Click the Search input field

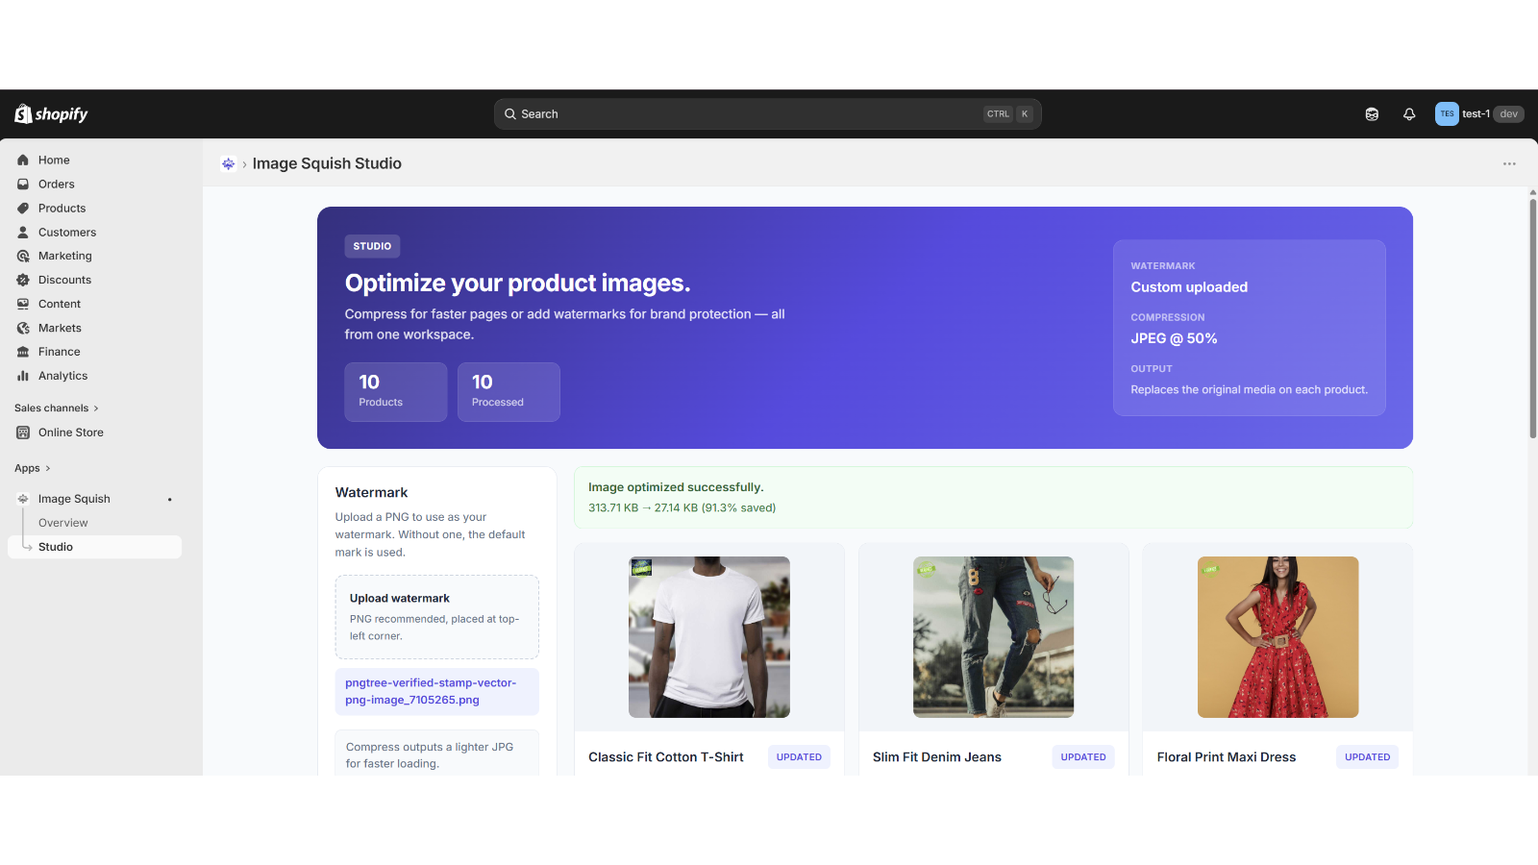coord(767,114)
